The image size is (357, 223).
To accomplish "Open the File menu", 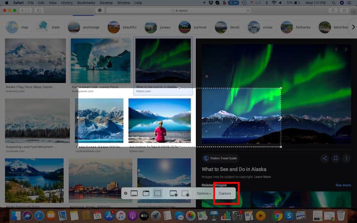I will [x=31, y=3].
